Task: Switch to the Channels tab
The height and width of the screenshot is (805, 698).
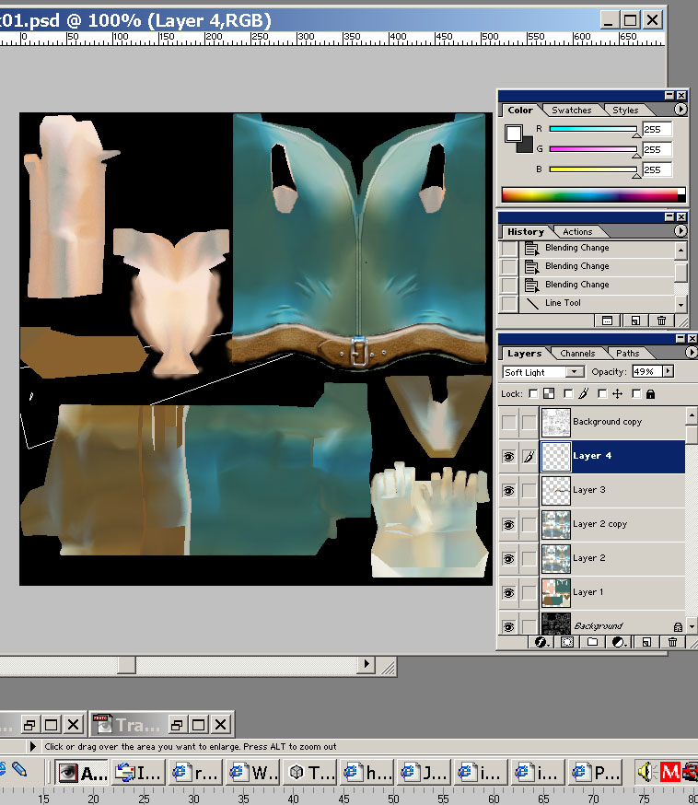Action: tap(577, 354)
